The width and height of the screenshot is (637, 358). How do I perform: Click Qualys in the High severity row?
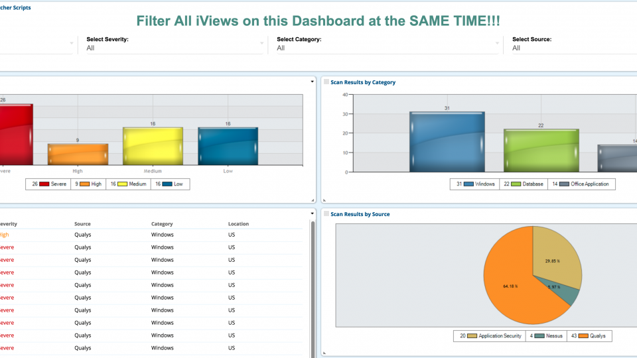[83, 235]
